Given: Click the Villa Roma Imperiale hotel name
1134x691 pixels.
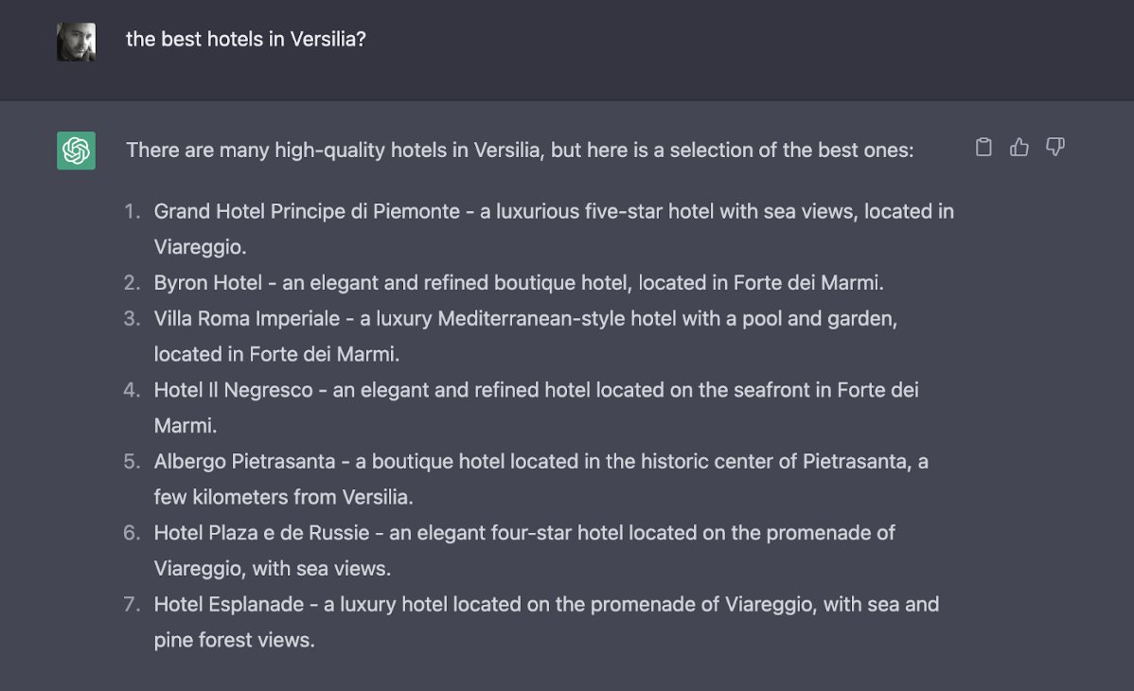Looking at the screenshot, I should tap(247, 318).
